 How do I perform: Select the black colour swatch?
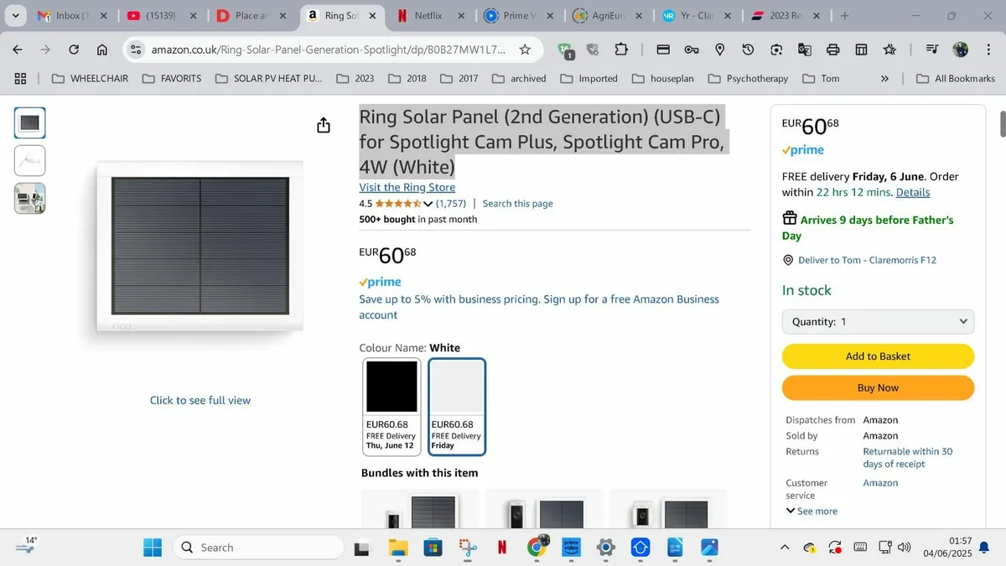pos(392,407)
